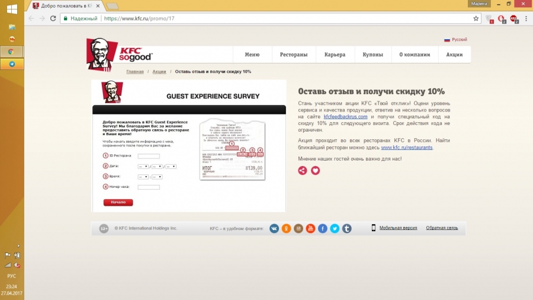The height and width of the screenshot is (300, 533).
Task: Bookmark the page with the star icon
Action: point(476,18)
